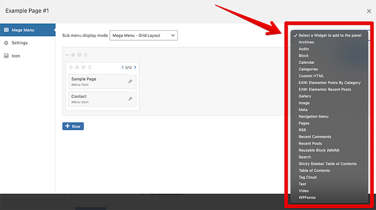
Task: Click the Settings gear icon in sidebar
Action: tap(6, 43)
